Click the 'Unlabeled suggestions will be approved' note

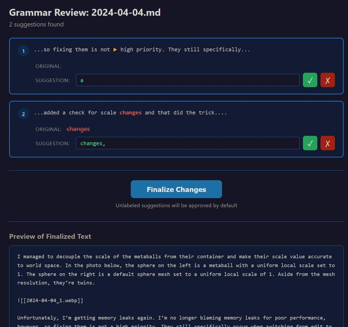point(176,205)
